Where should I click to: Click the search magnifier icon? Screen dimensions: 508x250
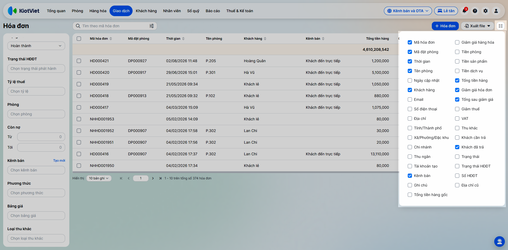pyautogui.click(x=78, y=26)
